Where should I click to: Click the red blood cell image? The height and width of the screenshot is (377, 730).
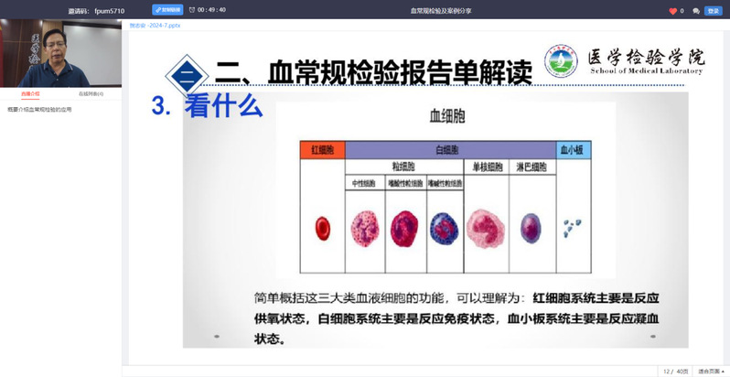click(x=323, y=226)
